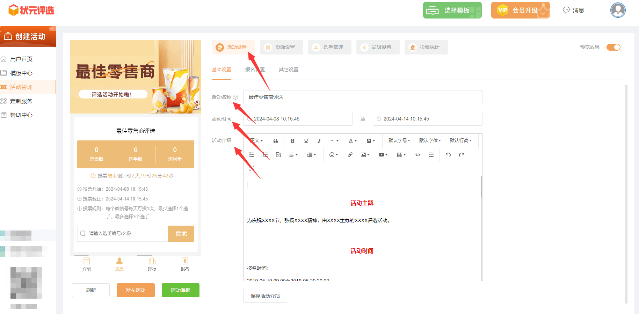
Task: Click the 搜索 button in preview
Action: (x=181, y=234)
